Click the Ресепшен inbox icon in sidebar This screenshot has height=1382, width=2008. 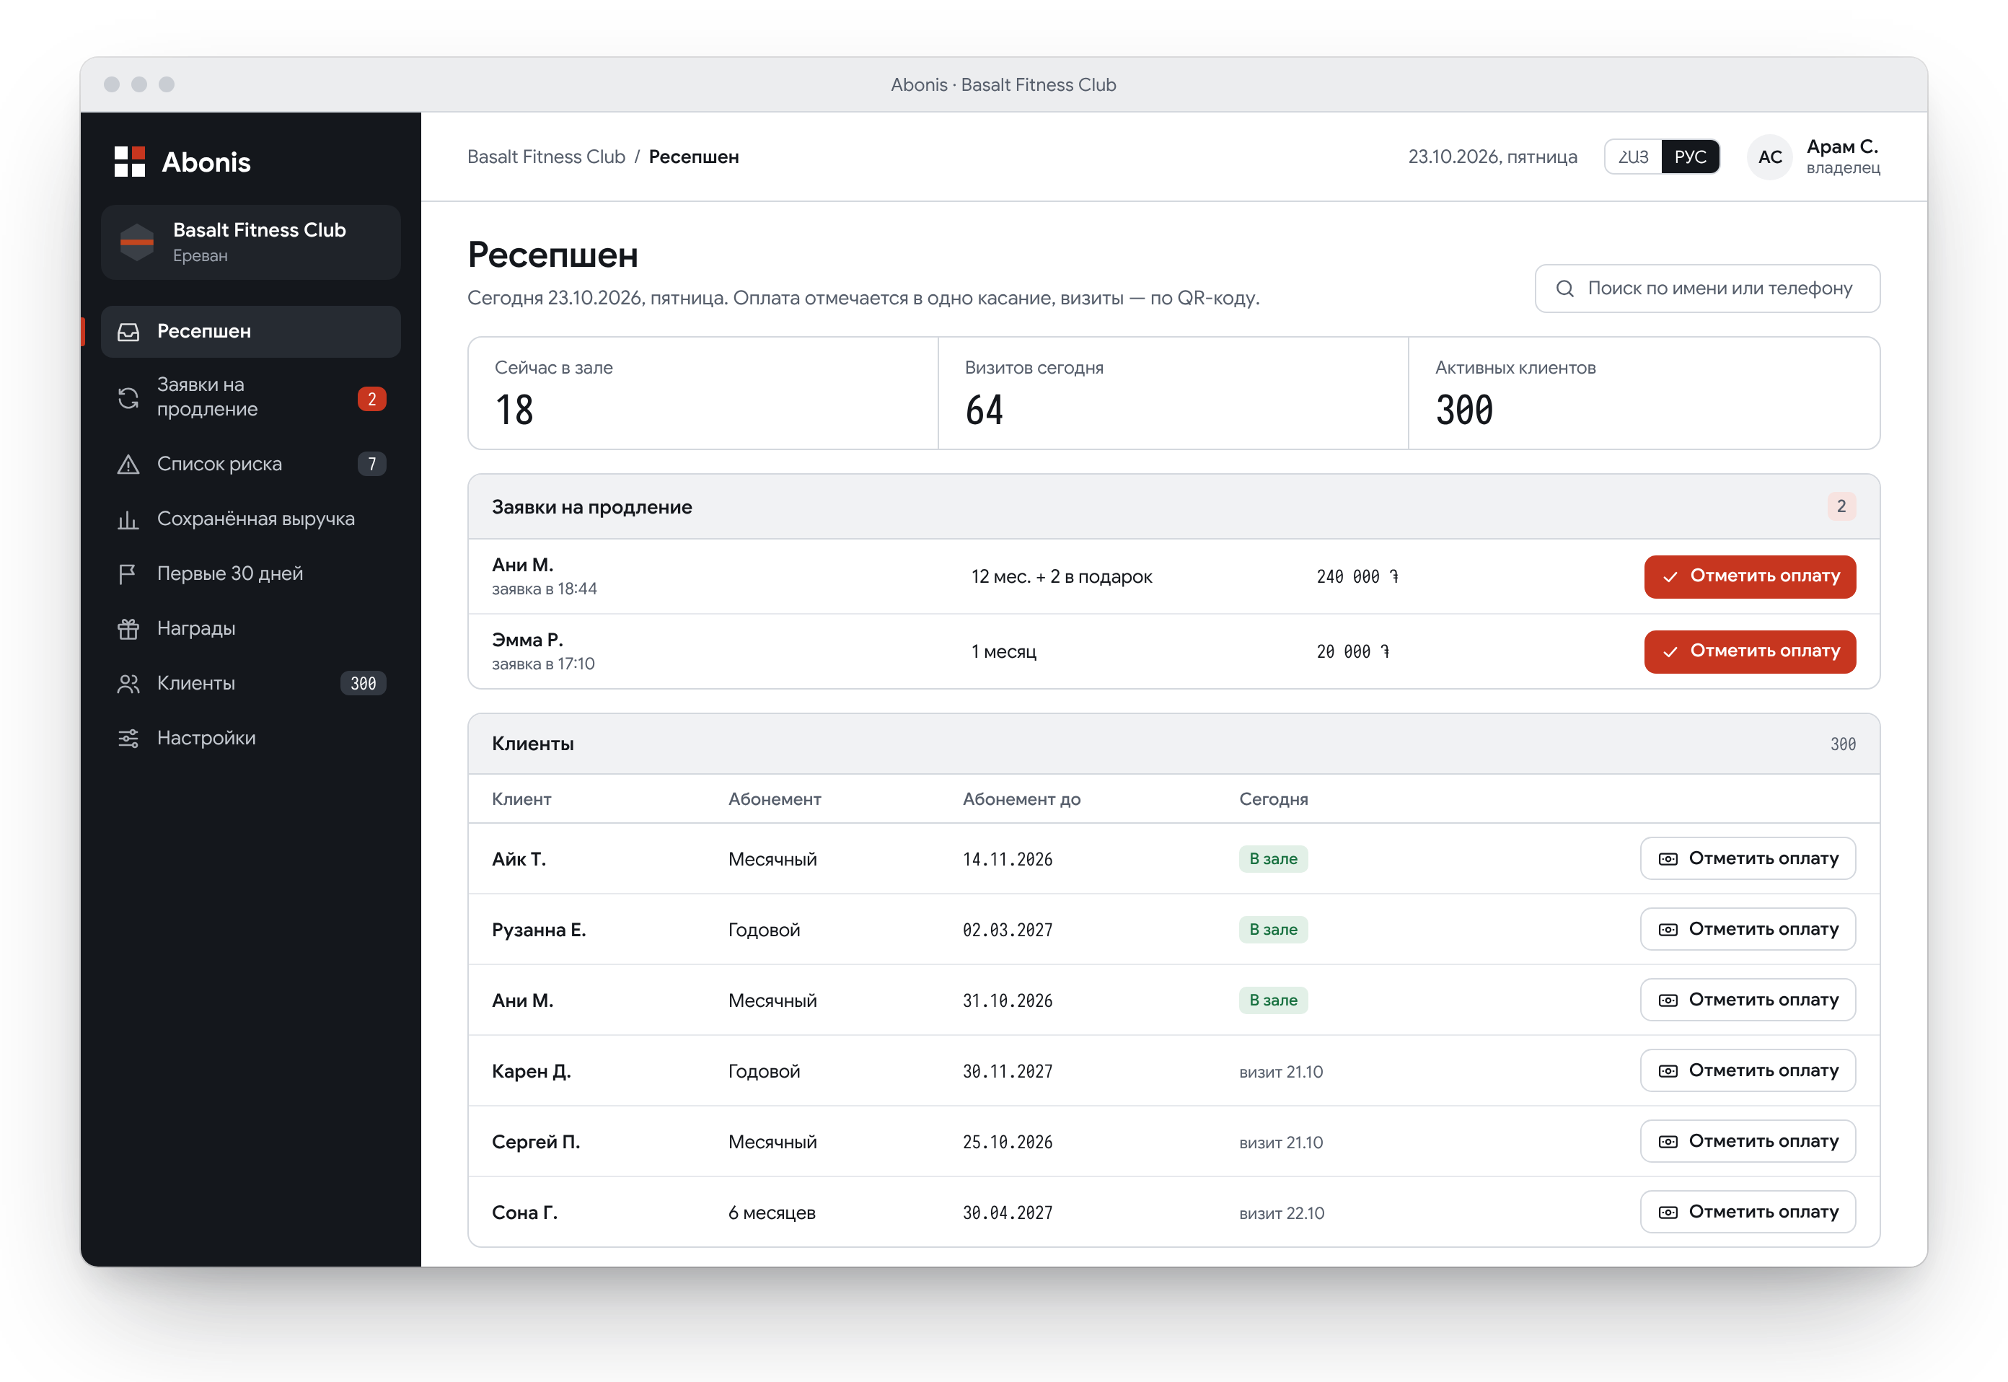pos(128,332)
